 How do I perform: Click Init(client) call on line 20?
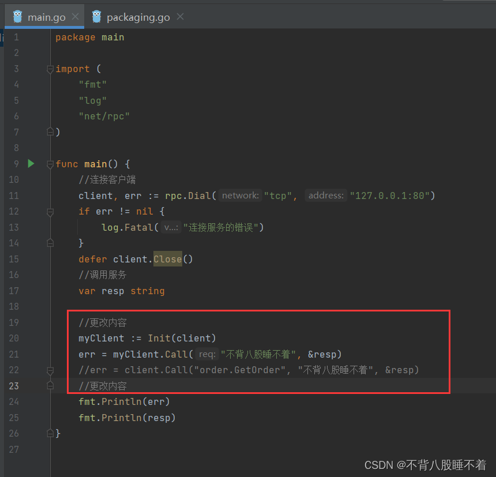182,338
